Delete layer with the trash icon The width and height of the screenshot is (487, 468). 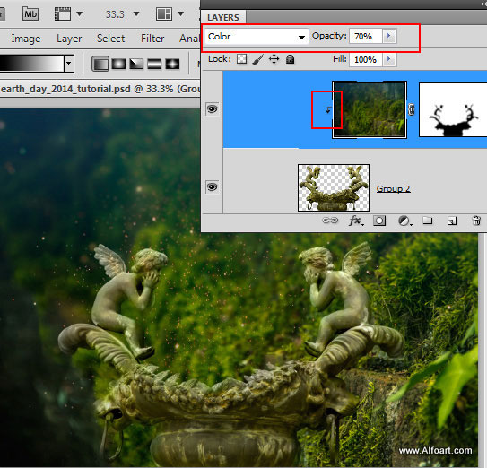pyautogui.click(x=476, y=221)
